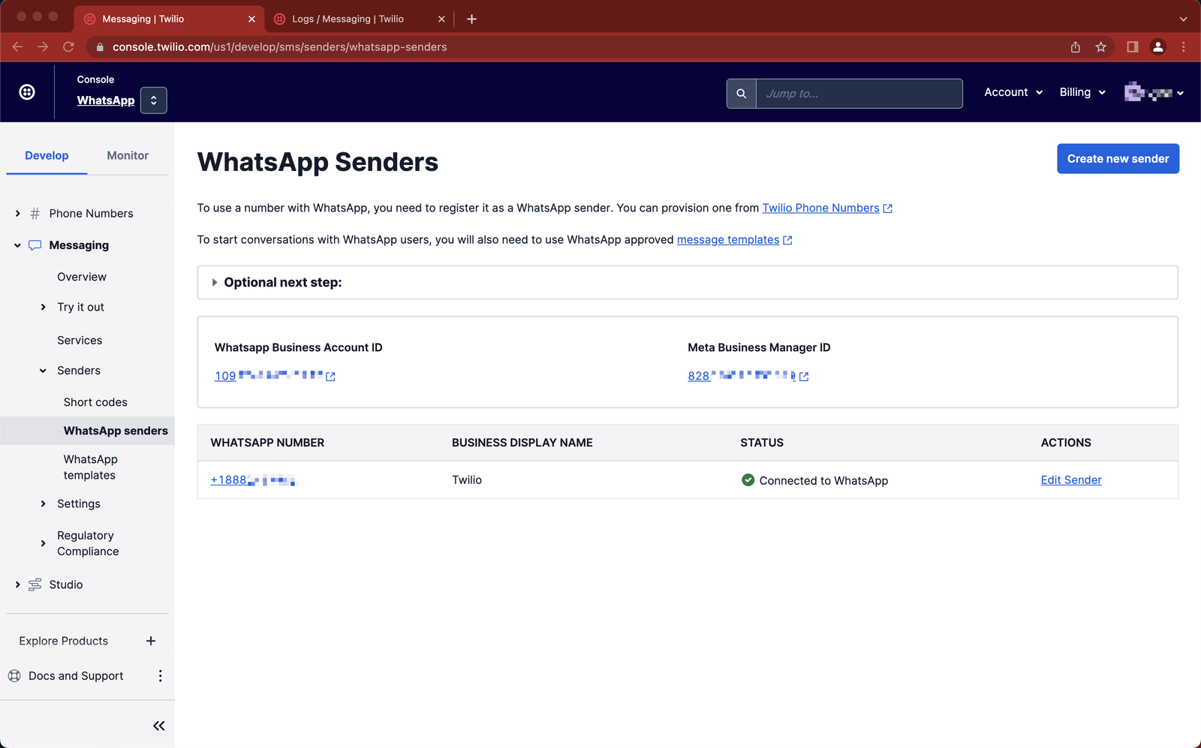Open the Edit Sender link

coord(1071,479)
